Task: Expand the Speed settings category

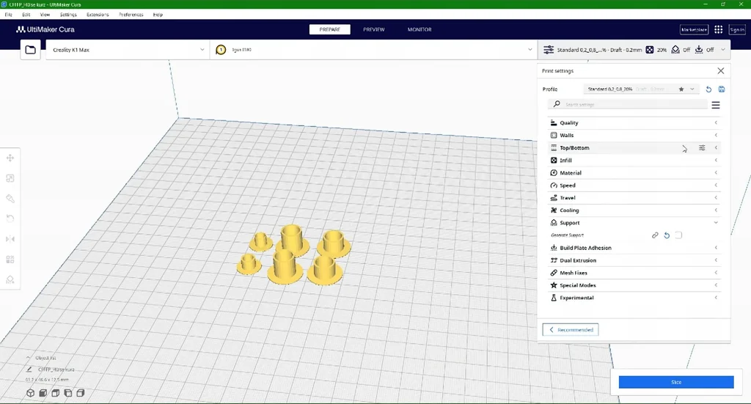Action: click(x=634, y=186)
